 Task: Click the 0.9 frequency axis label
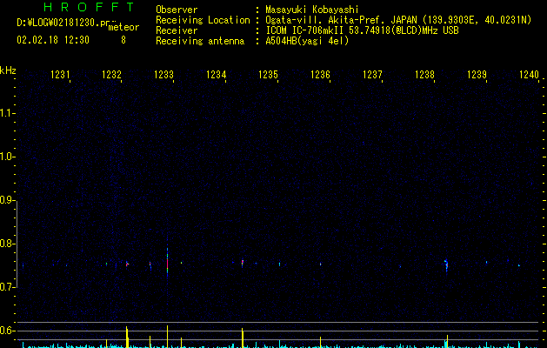pyautogui.click(x=7, y=200)
